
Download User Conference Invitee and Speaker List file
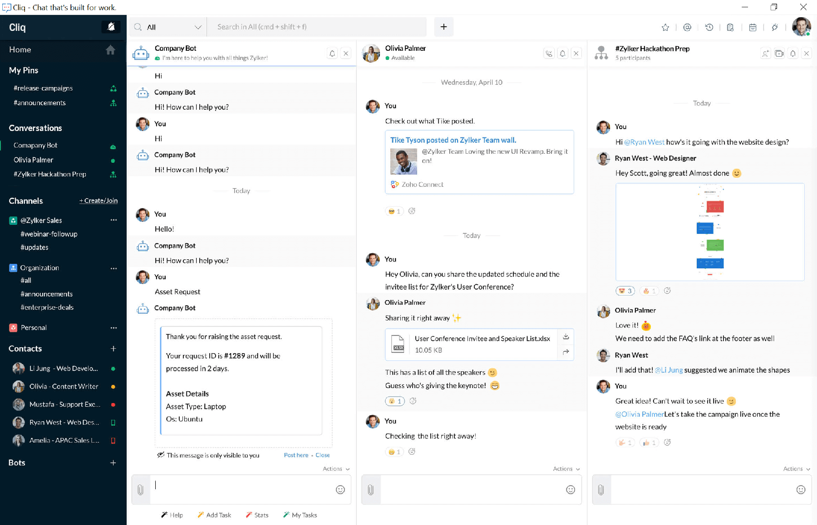566,336
